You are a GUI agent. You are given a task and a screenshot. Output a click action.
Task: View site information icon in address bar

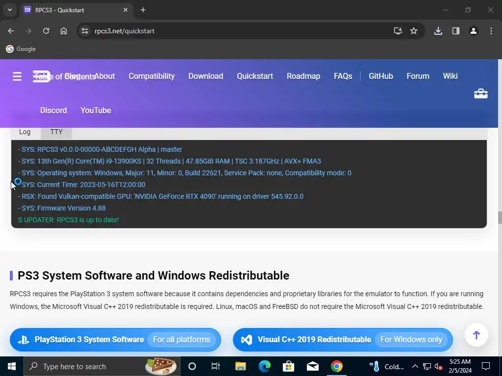point(85,31)
